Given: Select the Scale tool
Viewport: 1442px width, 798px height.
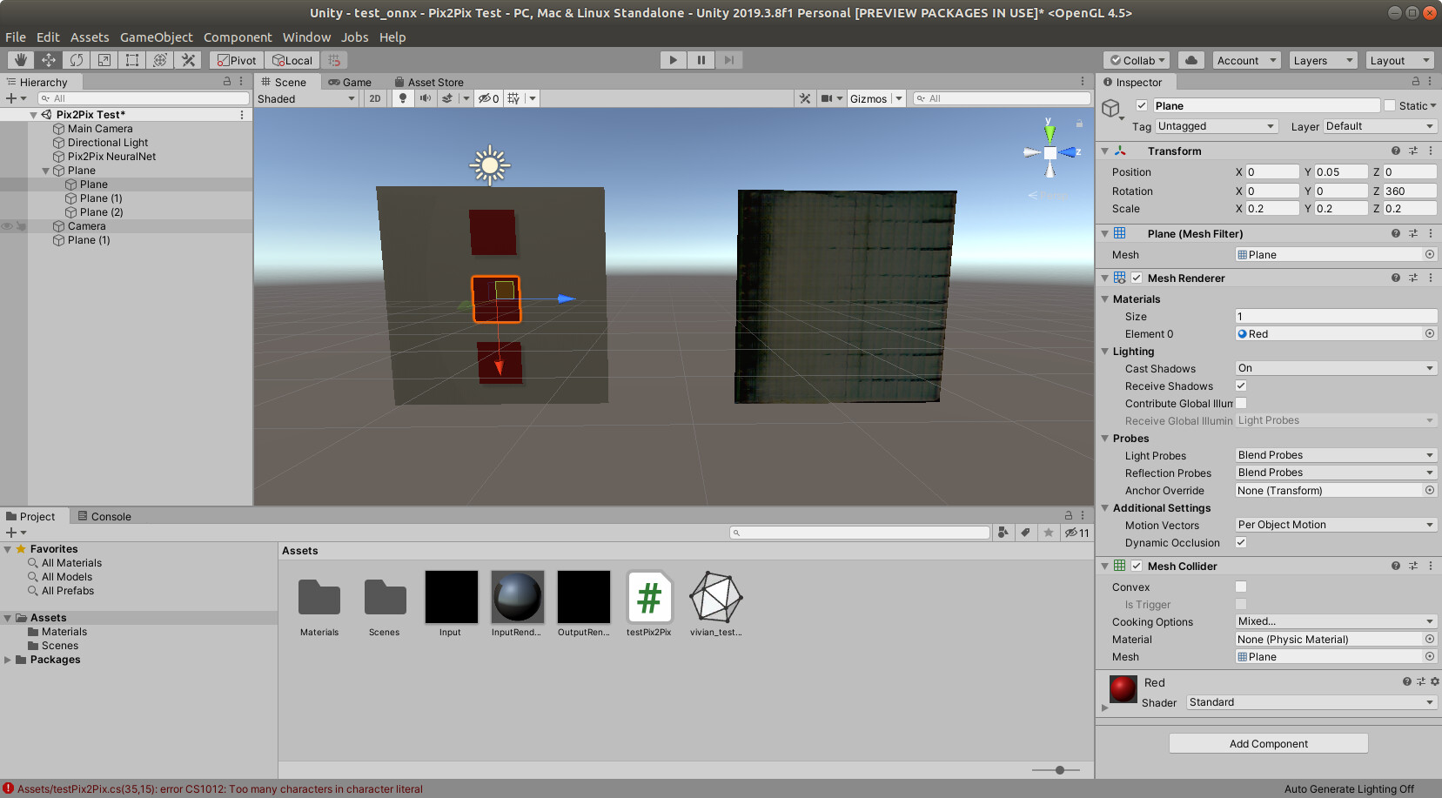Looking at the screenshot, I should pos(104,60).
